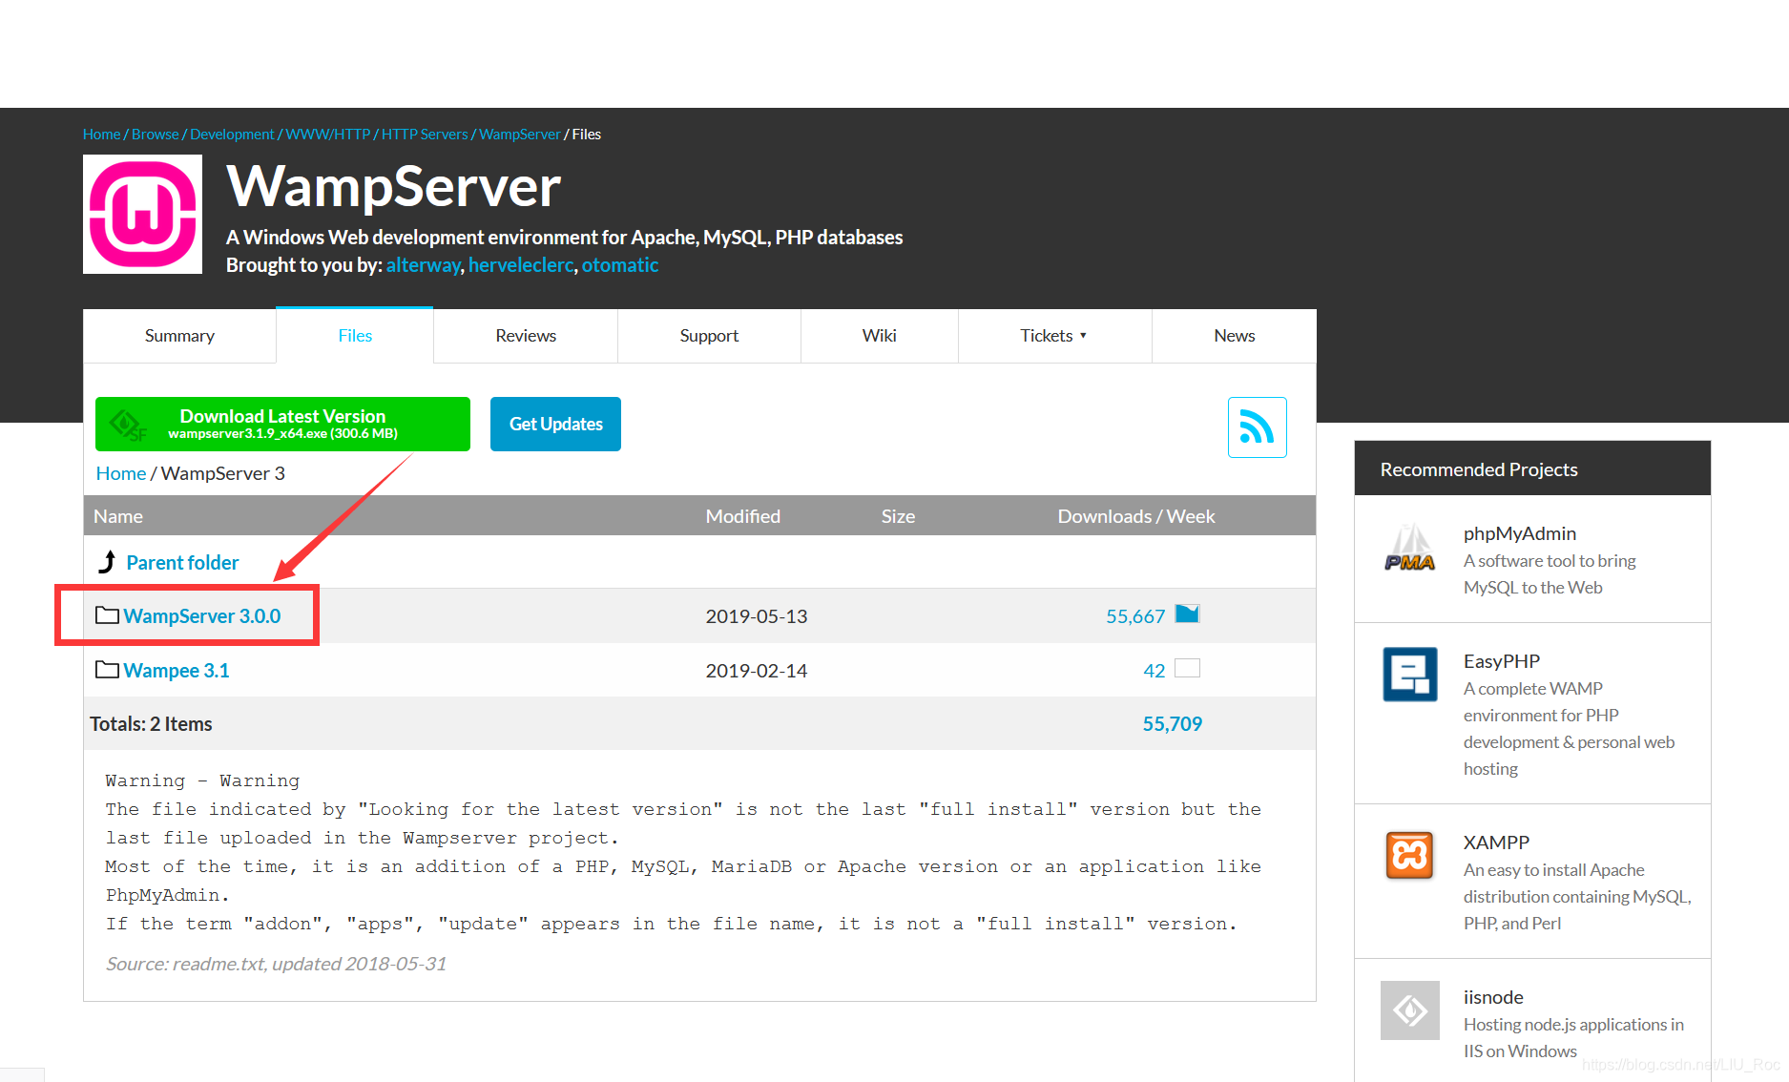Click the phpMyAdmin PMA logo
The width and height of the screenshot is (1789, 1082).
1410,549
